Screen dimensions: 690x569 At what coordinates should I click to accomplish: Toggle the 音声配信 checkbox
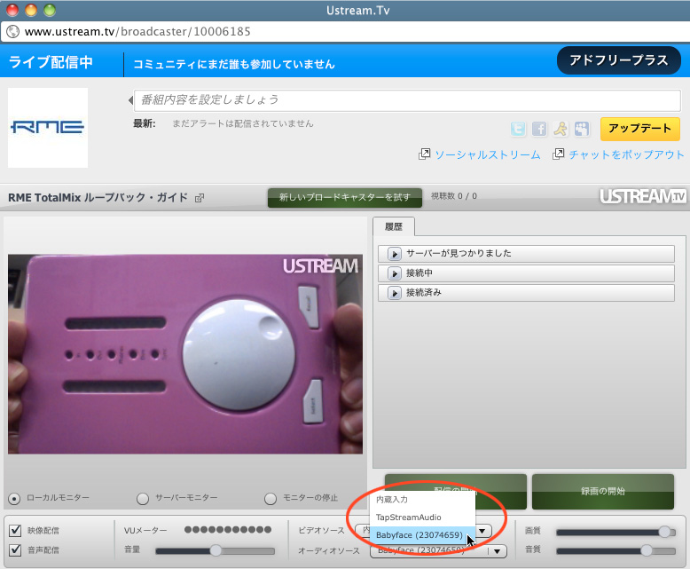15,550
